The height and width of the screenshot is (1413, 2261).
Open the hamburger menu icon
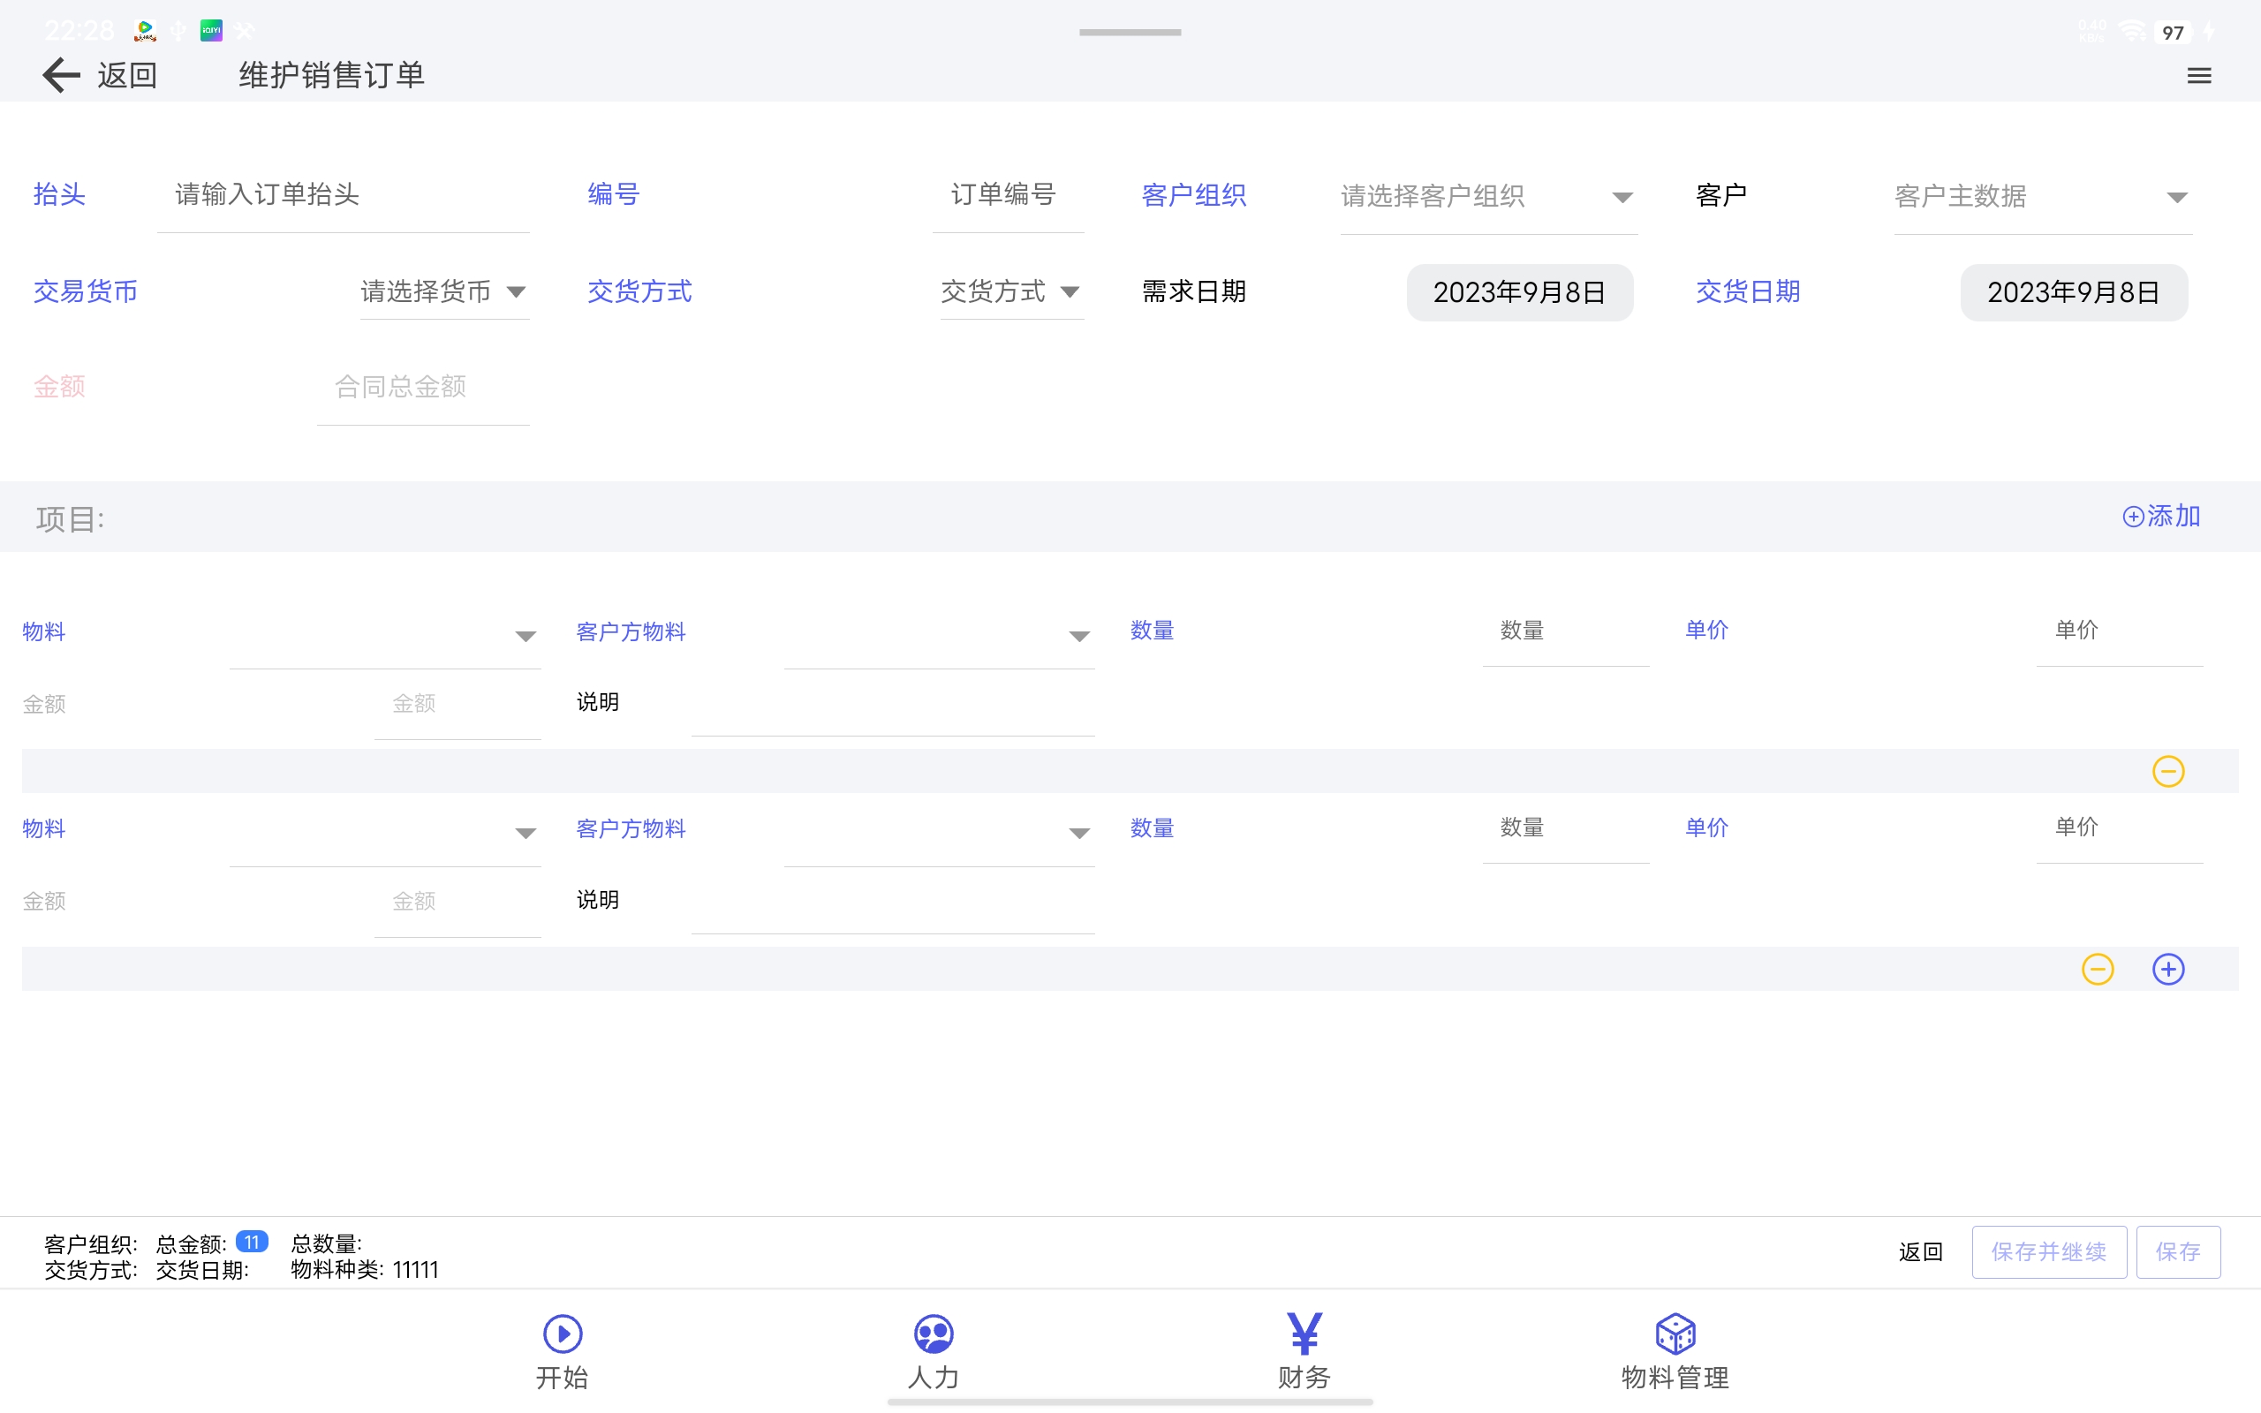pyautogui.click(x=2198, y=76)
